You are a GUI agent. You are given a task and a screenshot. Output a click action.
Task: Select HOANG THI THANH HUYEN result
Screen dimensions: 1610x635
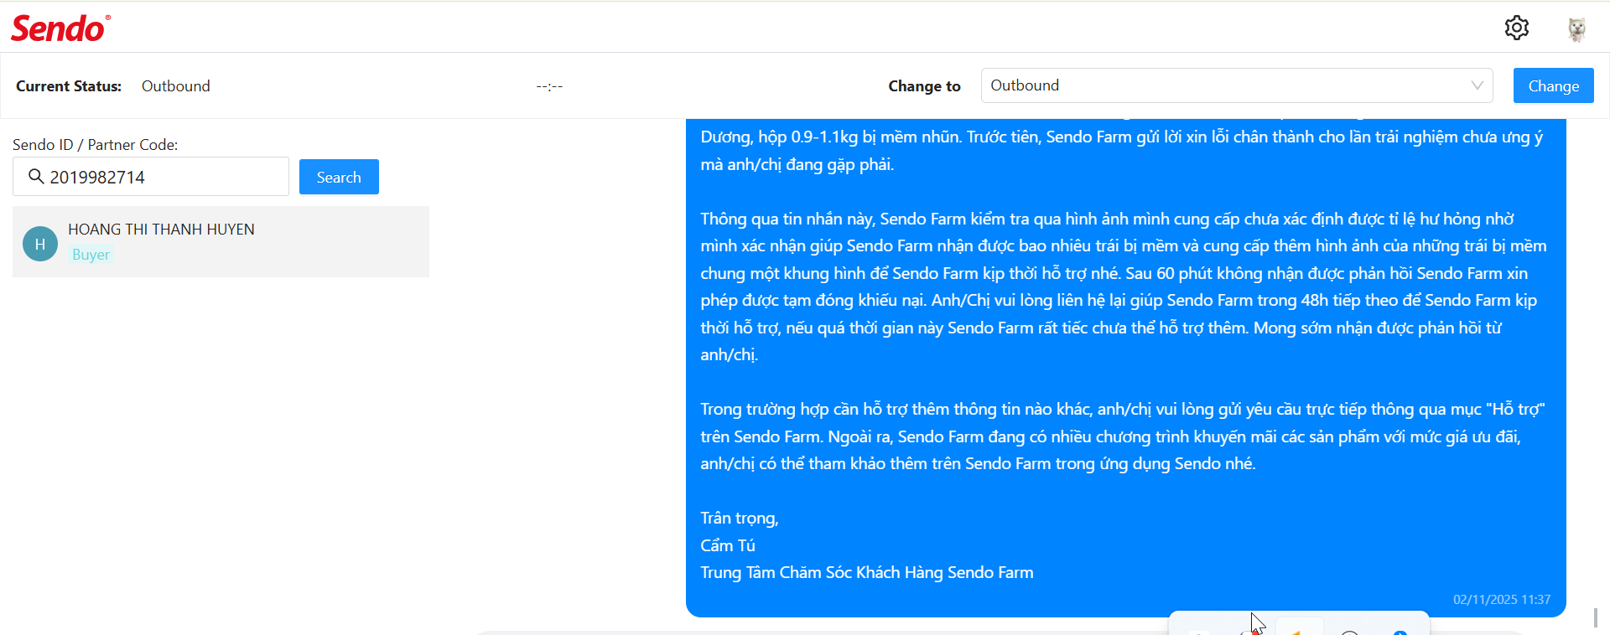pos(161,230)
